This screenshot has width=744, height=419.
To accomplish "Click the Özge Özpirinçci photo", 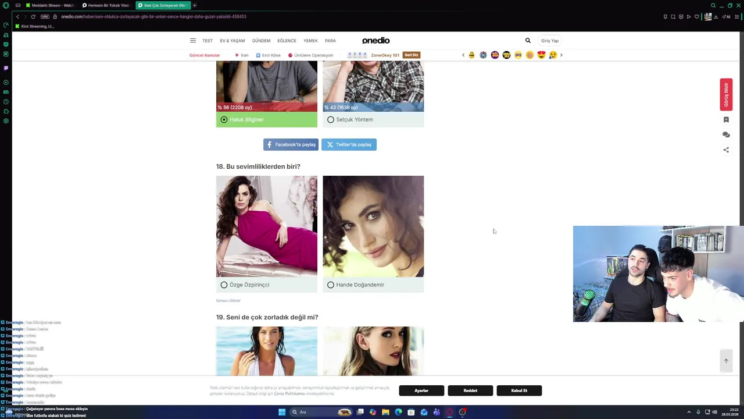I will [x=267, y=226].
